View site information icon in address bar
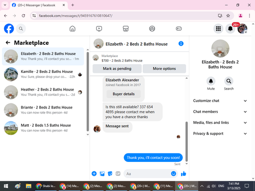The width and height of the screenshot is (255, 191). 34,16
